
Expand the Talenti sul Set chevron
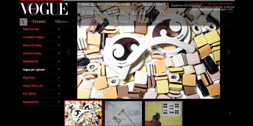(x=59, y=29)
